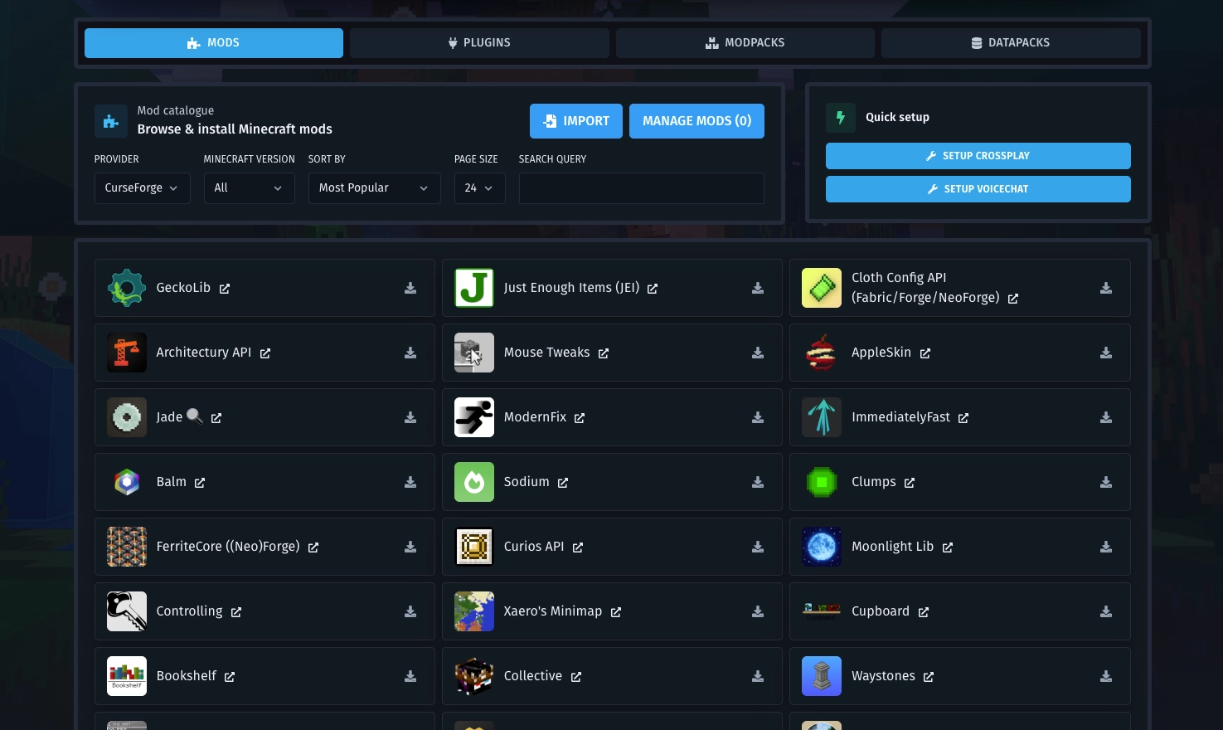Change the Page Size dropdown
The height and width of the screenshot is (730, 1223).
[480, 188]
